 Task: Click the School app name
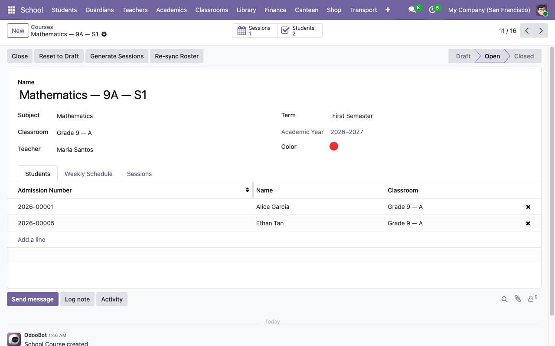[x=32, y=10]
